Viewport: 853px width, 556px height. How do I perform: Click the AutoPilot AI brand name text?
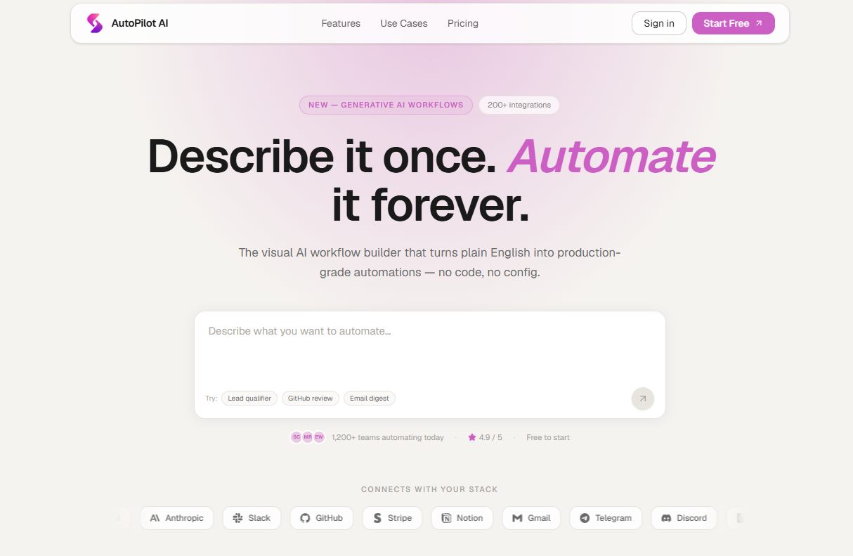click(x=140, y=23)
